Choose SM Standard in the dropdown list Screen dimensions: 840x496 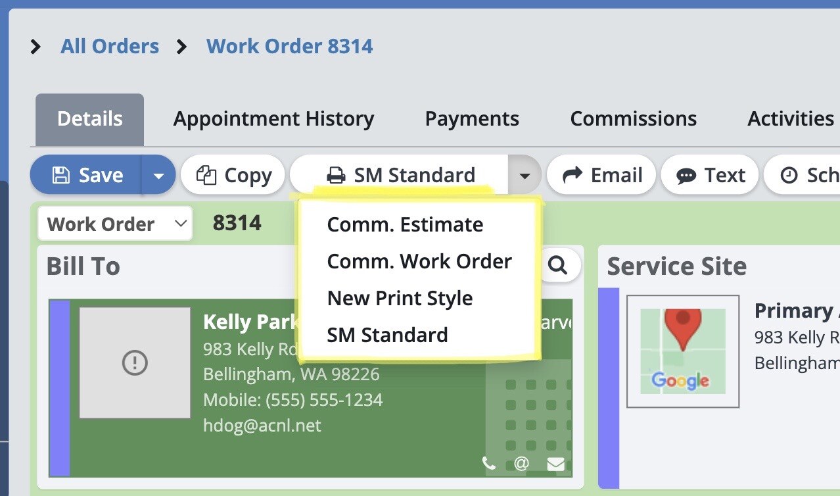387,335
